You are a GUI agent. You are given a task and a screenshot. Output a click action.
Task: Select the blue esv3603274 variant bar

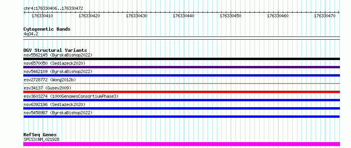(x=181, y=100)
